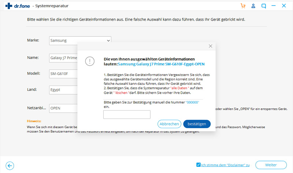The height and width of the screenshot is (173, 293).
Task: Click the "000000" confirmation number text
Action: point(192,102)
